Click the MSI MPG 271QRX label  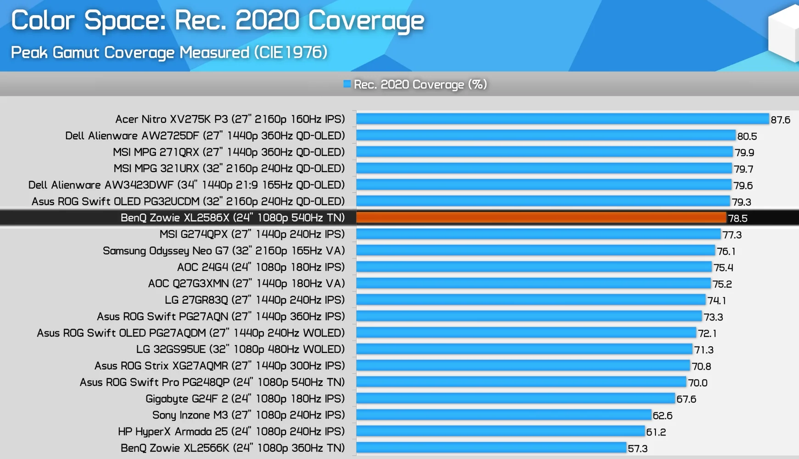pyautogui.click(x=229, y=152)
